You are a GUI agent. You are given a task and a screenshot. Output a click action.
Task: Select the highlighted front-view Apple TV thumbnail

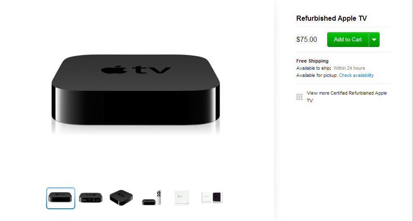[60, 198]
